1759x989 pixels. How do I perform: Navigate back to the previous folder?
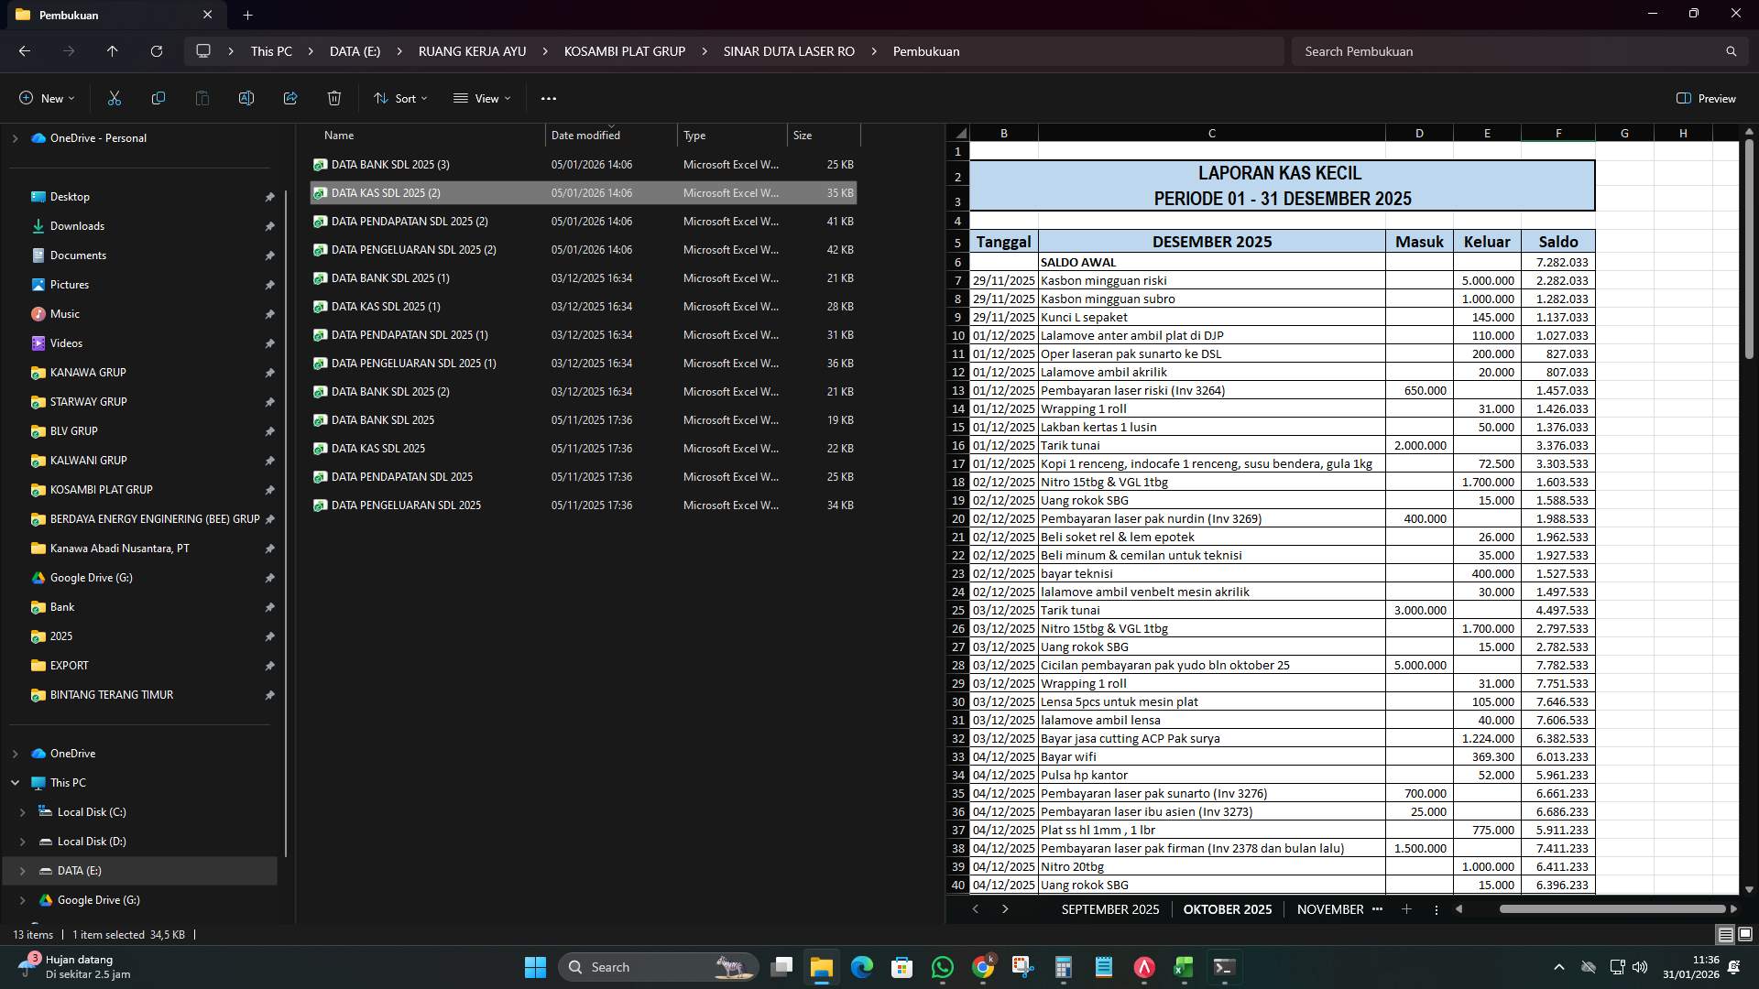(24, 51)
